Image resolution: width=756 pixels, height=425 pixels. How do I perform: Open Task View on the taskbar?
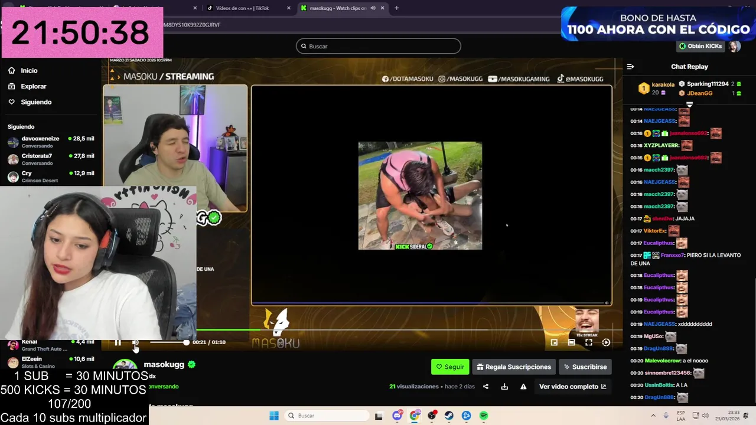click(379, 416)
